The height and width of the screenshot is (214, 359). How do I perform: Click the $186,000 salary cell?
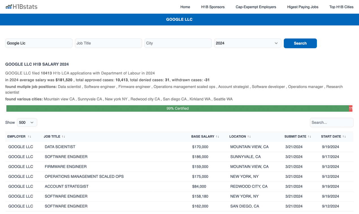[x=200, y=157]
